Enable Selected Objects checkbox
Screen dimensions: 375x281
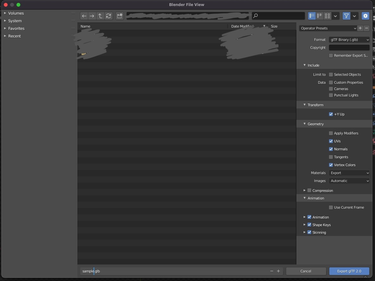click(x=331, y=75)
